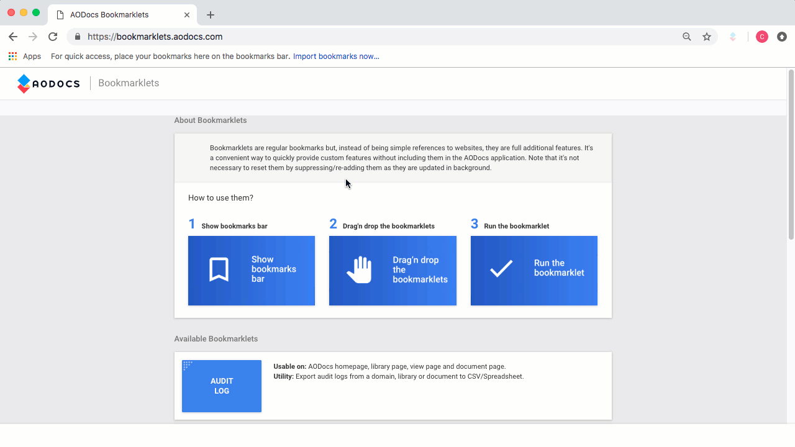795x447 pixels.
Task: Close the AODocs Bookmarklets tab
Action: click(187, 14)
